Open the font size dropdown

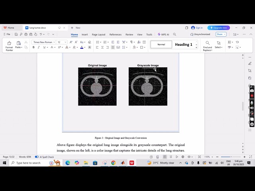65,42
